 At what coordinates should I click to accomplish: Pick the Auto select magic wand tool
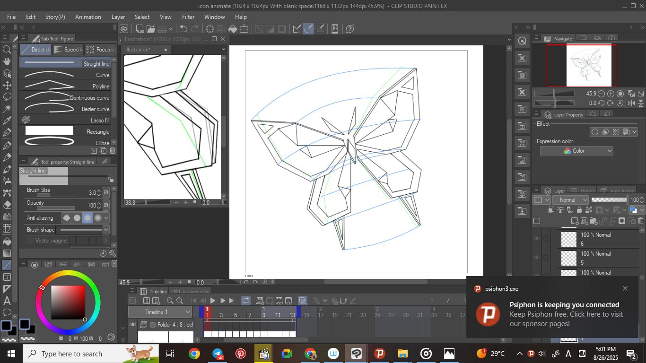(7, 108)
